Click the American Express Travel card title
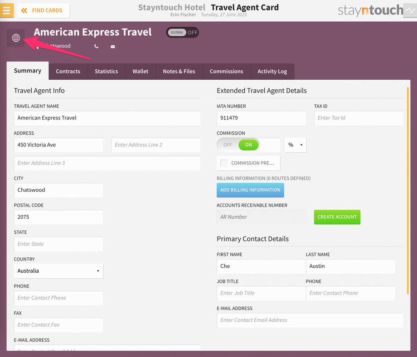 (92, 32)
